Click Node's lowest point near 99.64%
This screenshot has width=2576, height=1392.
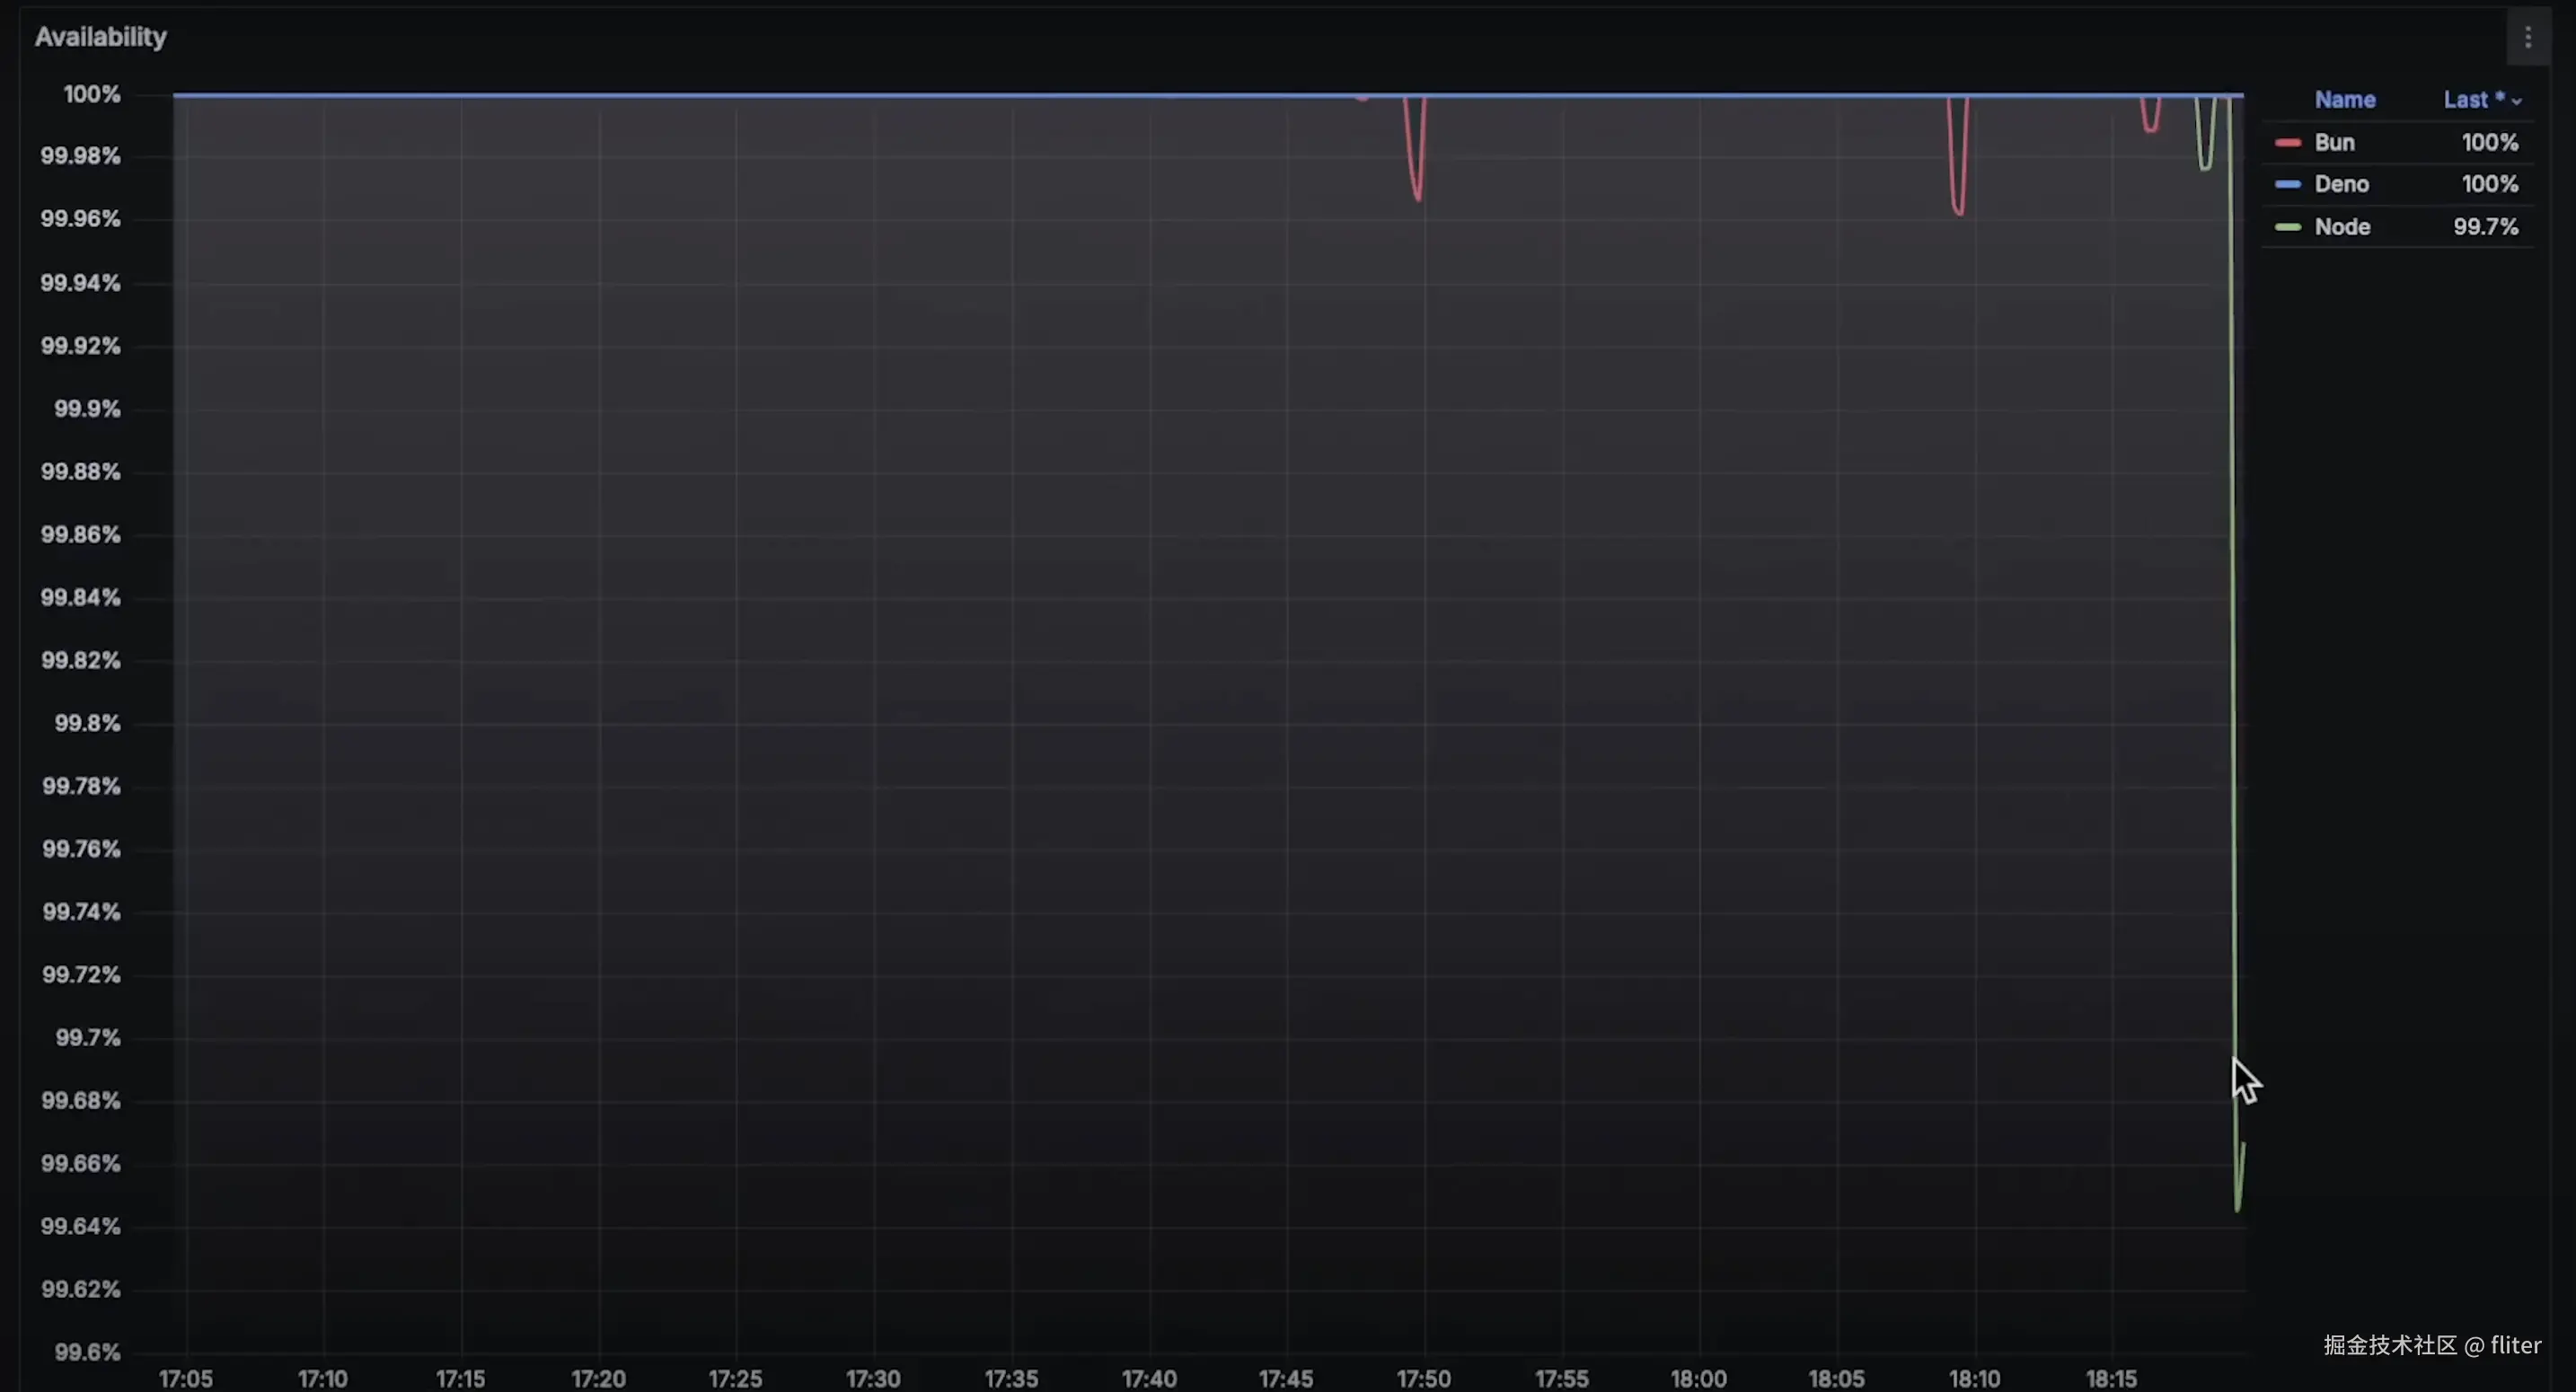2237,1208
